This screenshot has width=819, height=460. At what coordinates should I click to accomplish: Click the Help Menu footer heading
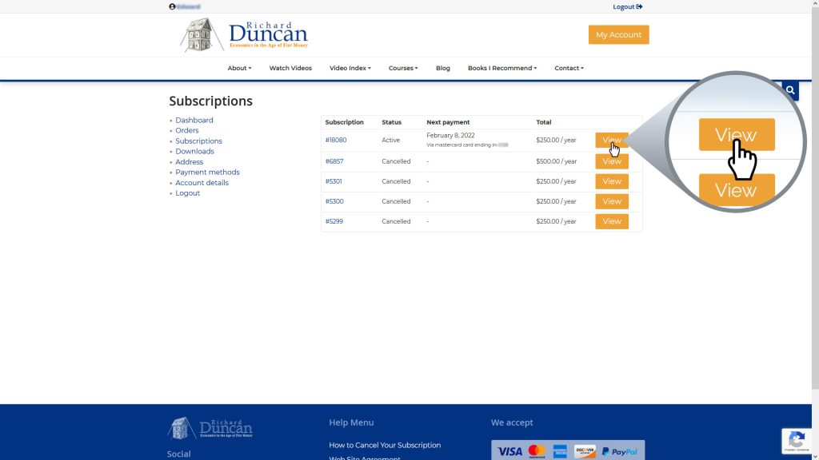click(x=352, y=422)
